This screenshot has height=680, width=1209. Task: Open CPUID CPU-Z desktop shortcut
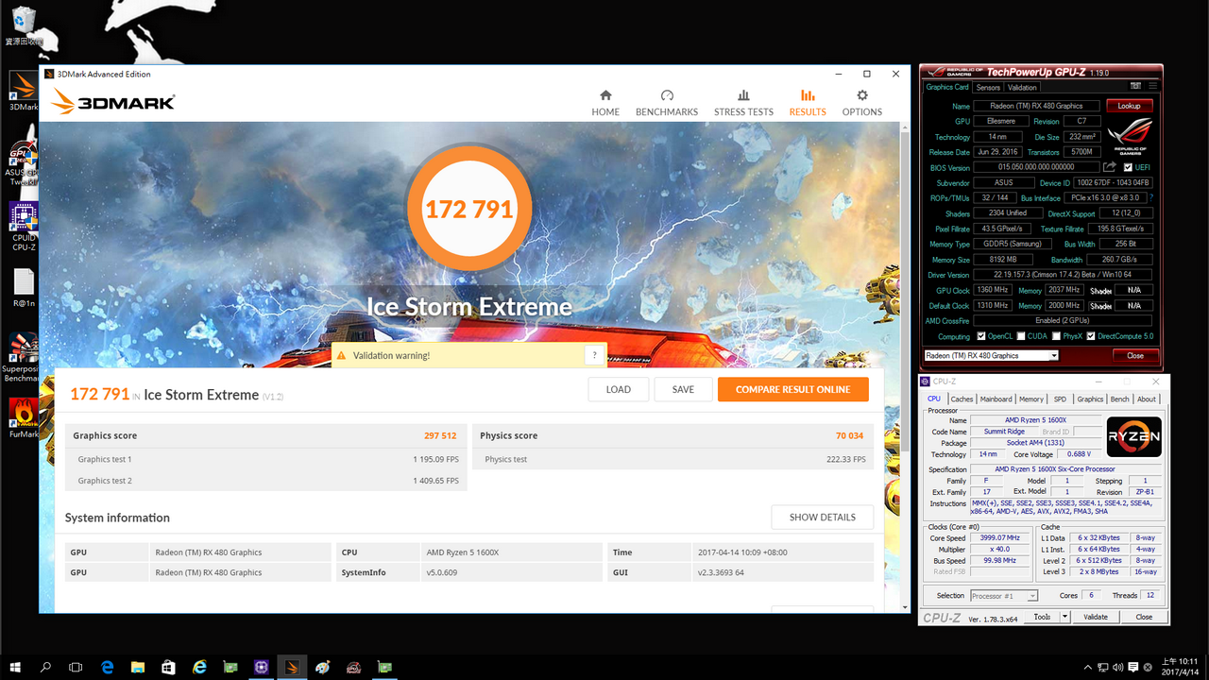24,224
